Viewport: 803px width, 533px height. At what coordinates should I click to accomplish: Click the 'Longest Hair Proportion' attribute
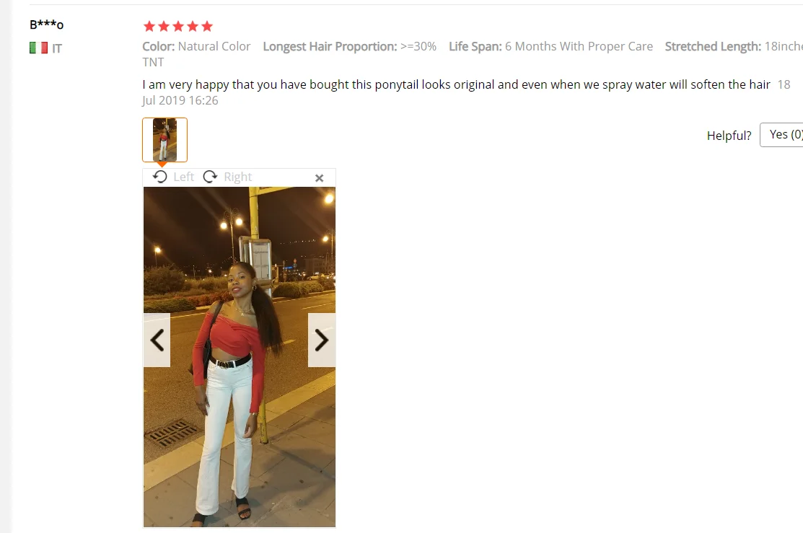click(349, 47)
